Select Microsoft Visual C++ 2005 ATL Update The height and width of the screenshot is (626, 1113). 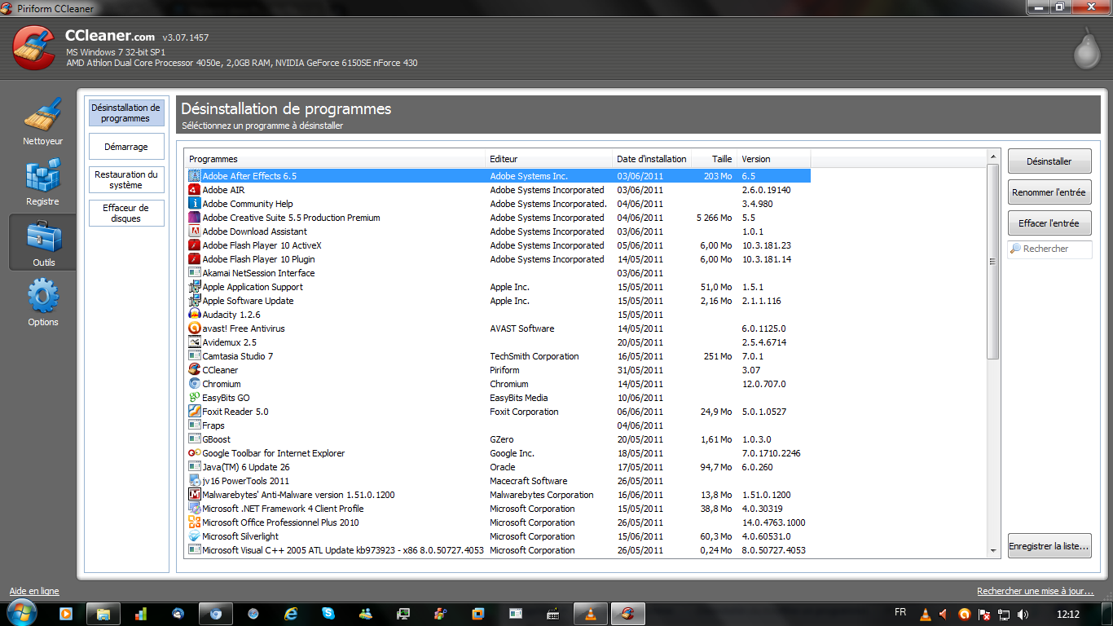tap(499, 550)
